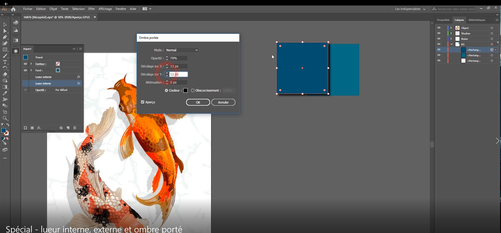This screenshot has height=233, width=501.
Task: Click the Contour none color swatch
Action: click(x=58, y=64)
